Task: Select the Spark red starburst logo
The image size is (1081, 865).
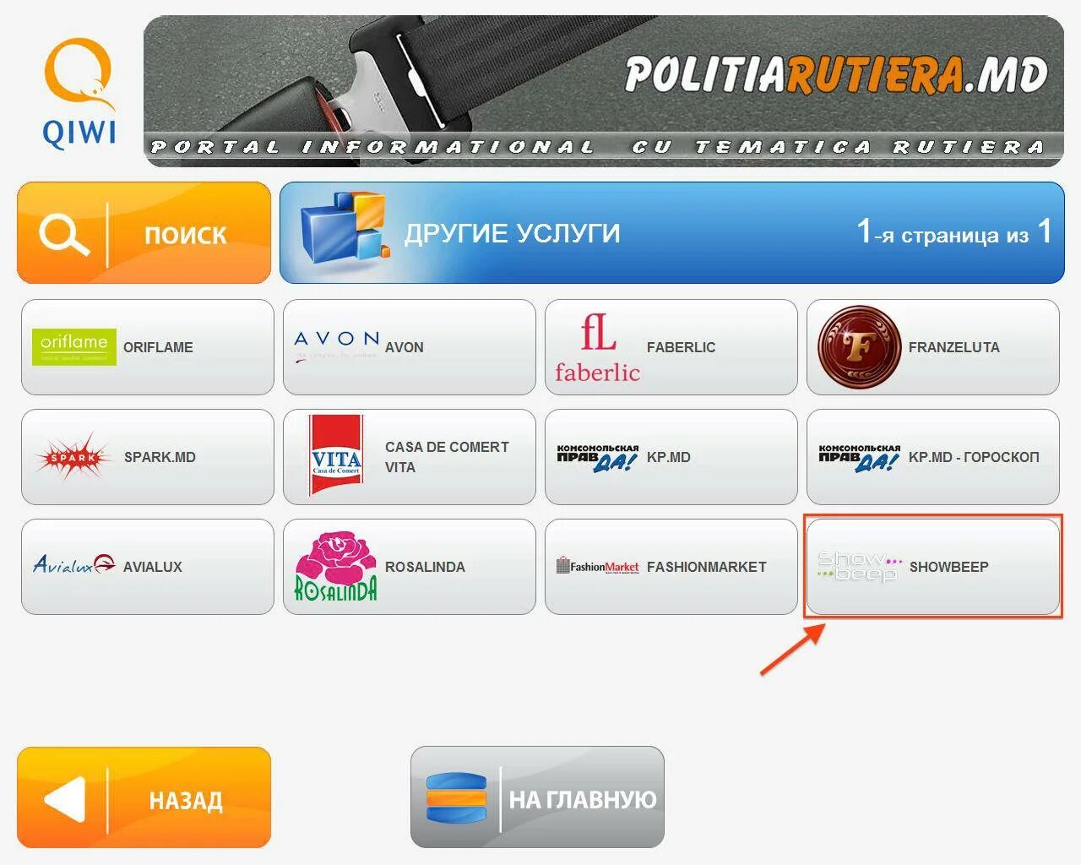Action: pyautogui.click(x=73, y=457)
